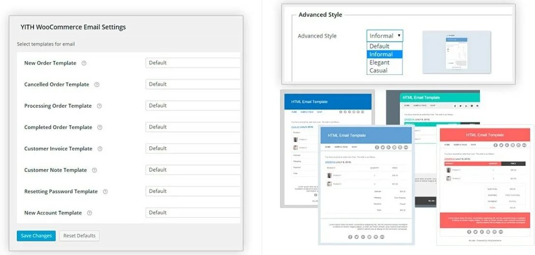
Task: Click the Reset Defaults button
Action: 80,236
